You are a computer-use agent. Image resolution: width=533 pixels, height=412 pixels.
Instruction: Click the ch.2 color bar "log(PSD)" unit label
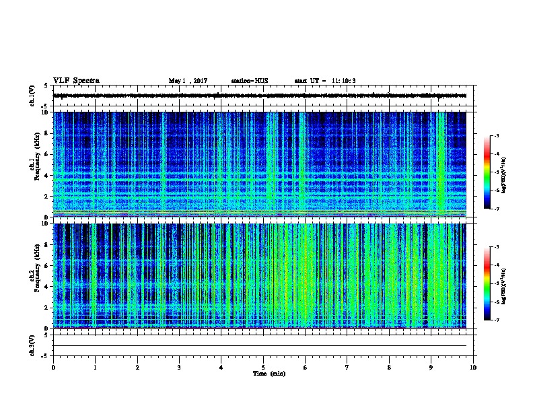[504, 287]
